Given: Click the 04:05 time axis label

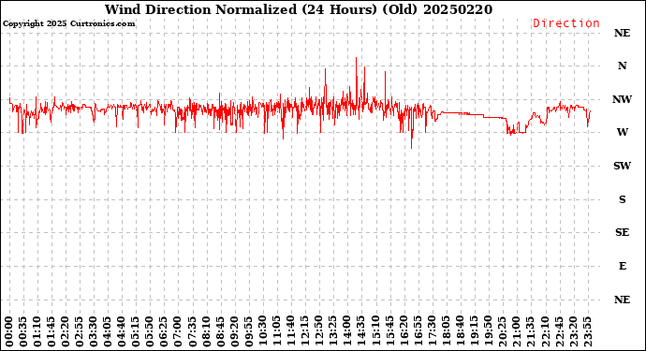Looking at the screenshot, I should click(x=108, y=332).
